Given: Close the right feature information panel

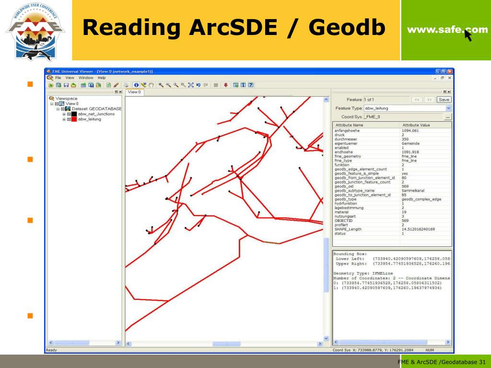Looking at the screenshot, I should pos(449,92).
